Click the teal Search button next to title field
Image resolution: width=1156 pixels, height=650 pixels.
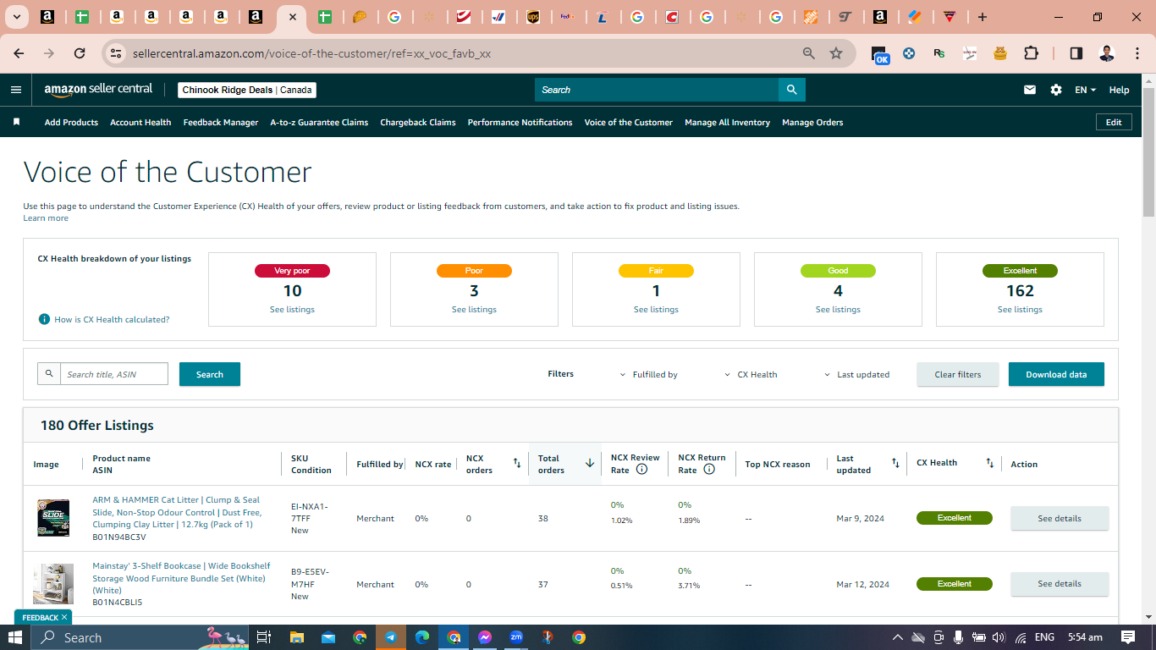click(210, 374)
